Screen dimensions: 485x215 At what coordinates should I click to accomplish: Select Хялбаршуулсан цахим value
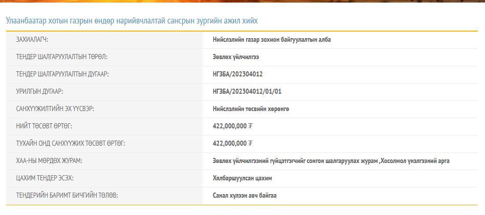(242, 178)
